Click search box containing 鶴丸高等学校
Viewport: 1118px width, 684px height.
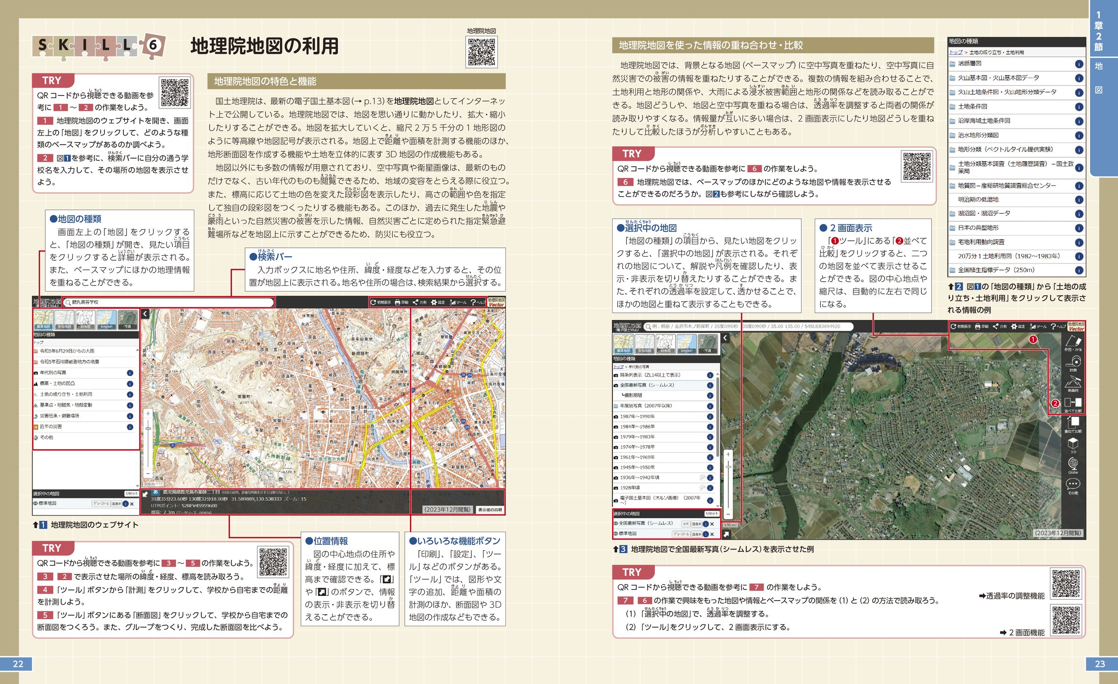pos(168,302)
